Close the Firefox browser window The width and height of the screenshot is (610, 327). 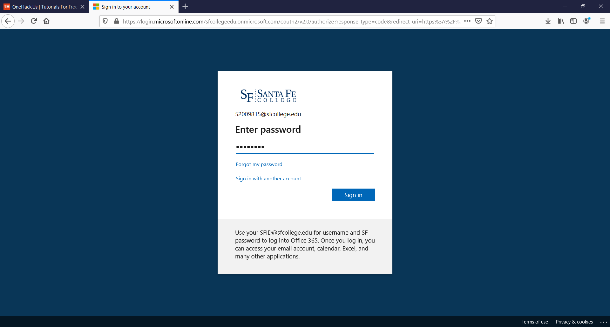tap(601, 6)
